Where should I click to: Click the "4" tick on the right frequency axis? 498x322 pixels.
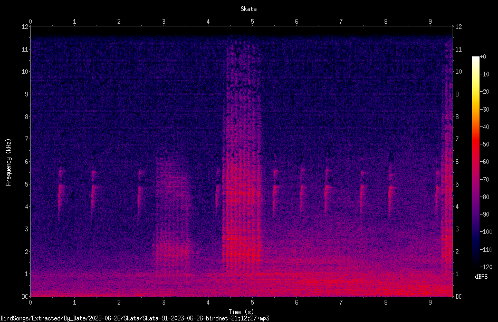pyautogui.click(x=457, y=207)
